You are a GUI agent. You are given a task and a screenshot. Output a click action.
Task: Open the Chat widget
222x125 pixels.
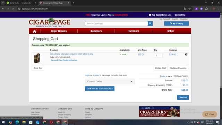210,114
